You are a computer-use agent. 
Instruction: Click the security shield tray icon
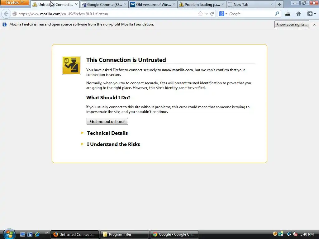275,234
